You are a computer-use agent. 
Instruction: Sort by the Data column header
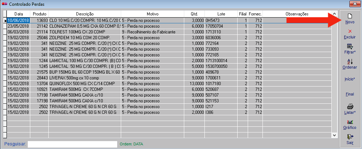(x=18, y=14)
